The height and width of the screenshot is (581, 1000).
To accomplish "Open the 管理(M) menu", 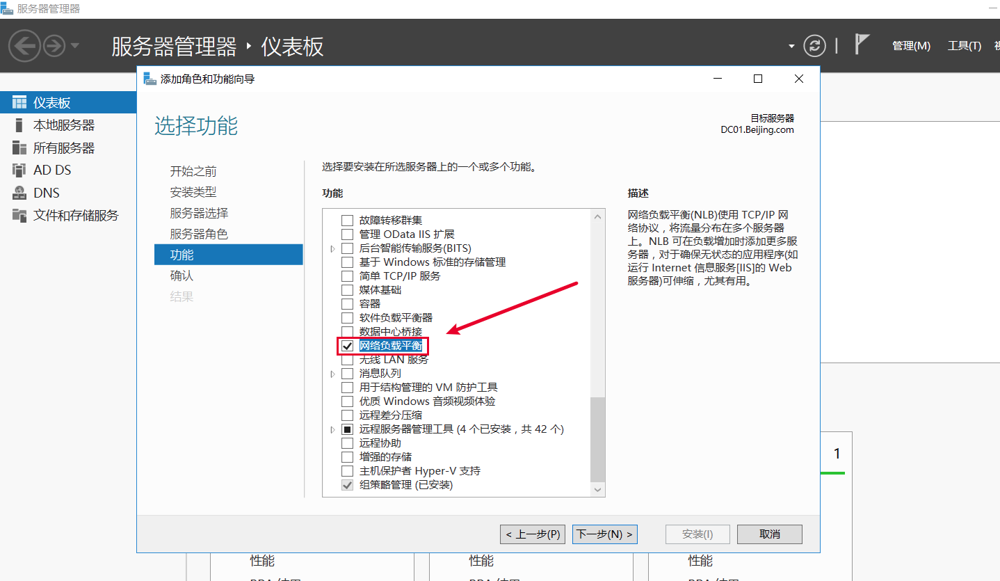I will pyautogui.click(x=911, y=46).
